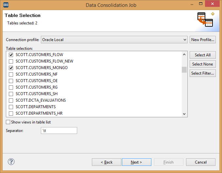The width and height of the screenshot is (222, 173).
Task: Check SCOTT.CUSTOMERS_FLOW_NEW table checkbox
Action: tap(11, 61)
